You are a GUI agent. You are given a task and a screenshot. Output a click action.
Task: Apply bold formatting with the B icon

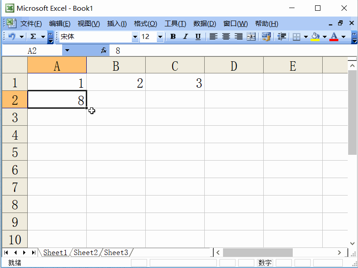click(173, 37)
